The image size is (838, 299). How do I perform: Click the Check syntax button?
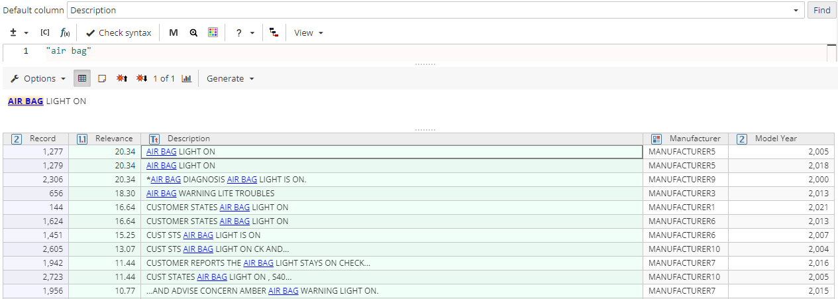(119, 32)
